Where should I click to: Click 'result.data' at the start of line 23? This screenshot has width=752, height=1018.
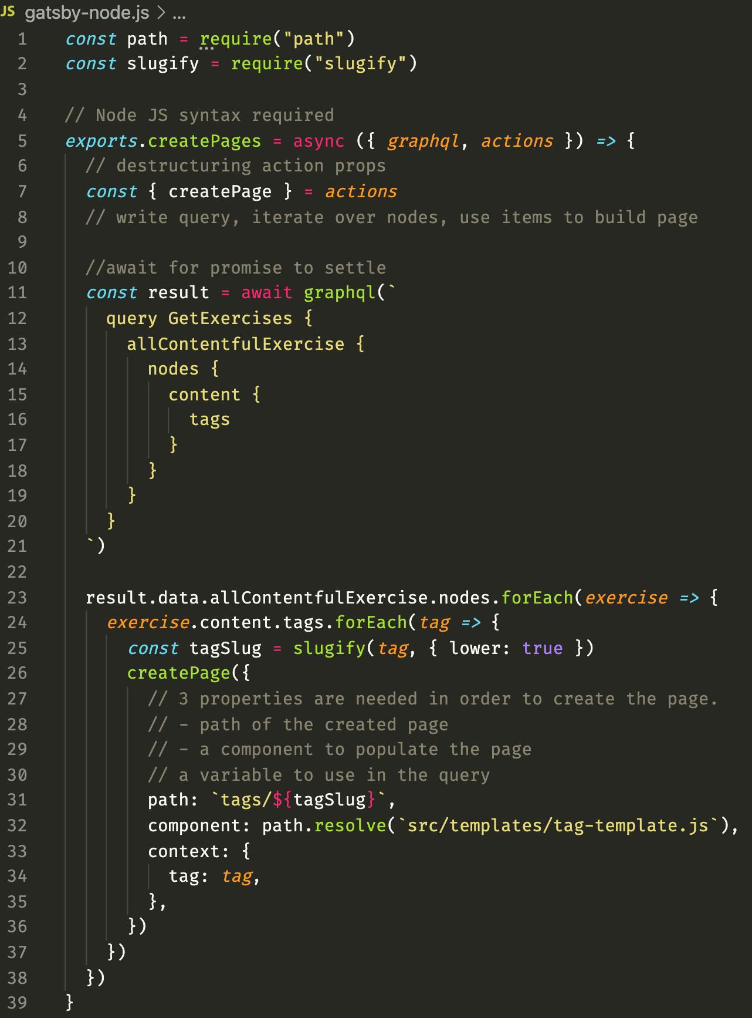pyautogui.click(x=143, y=598)
